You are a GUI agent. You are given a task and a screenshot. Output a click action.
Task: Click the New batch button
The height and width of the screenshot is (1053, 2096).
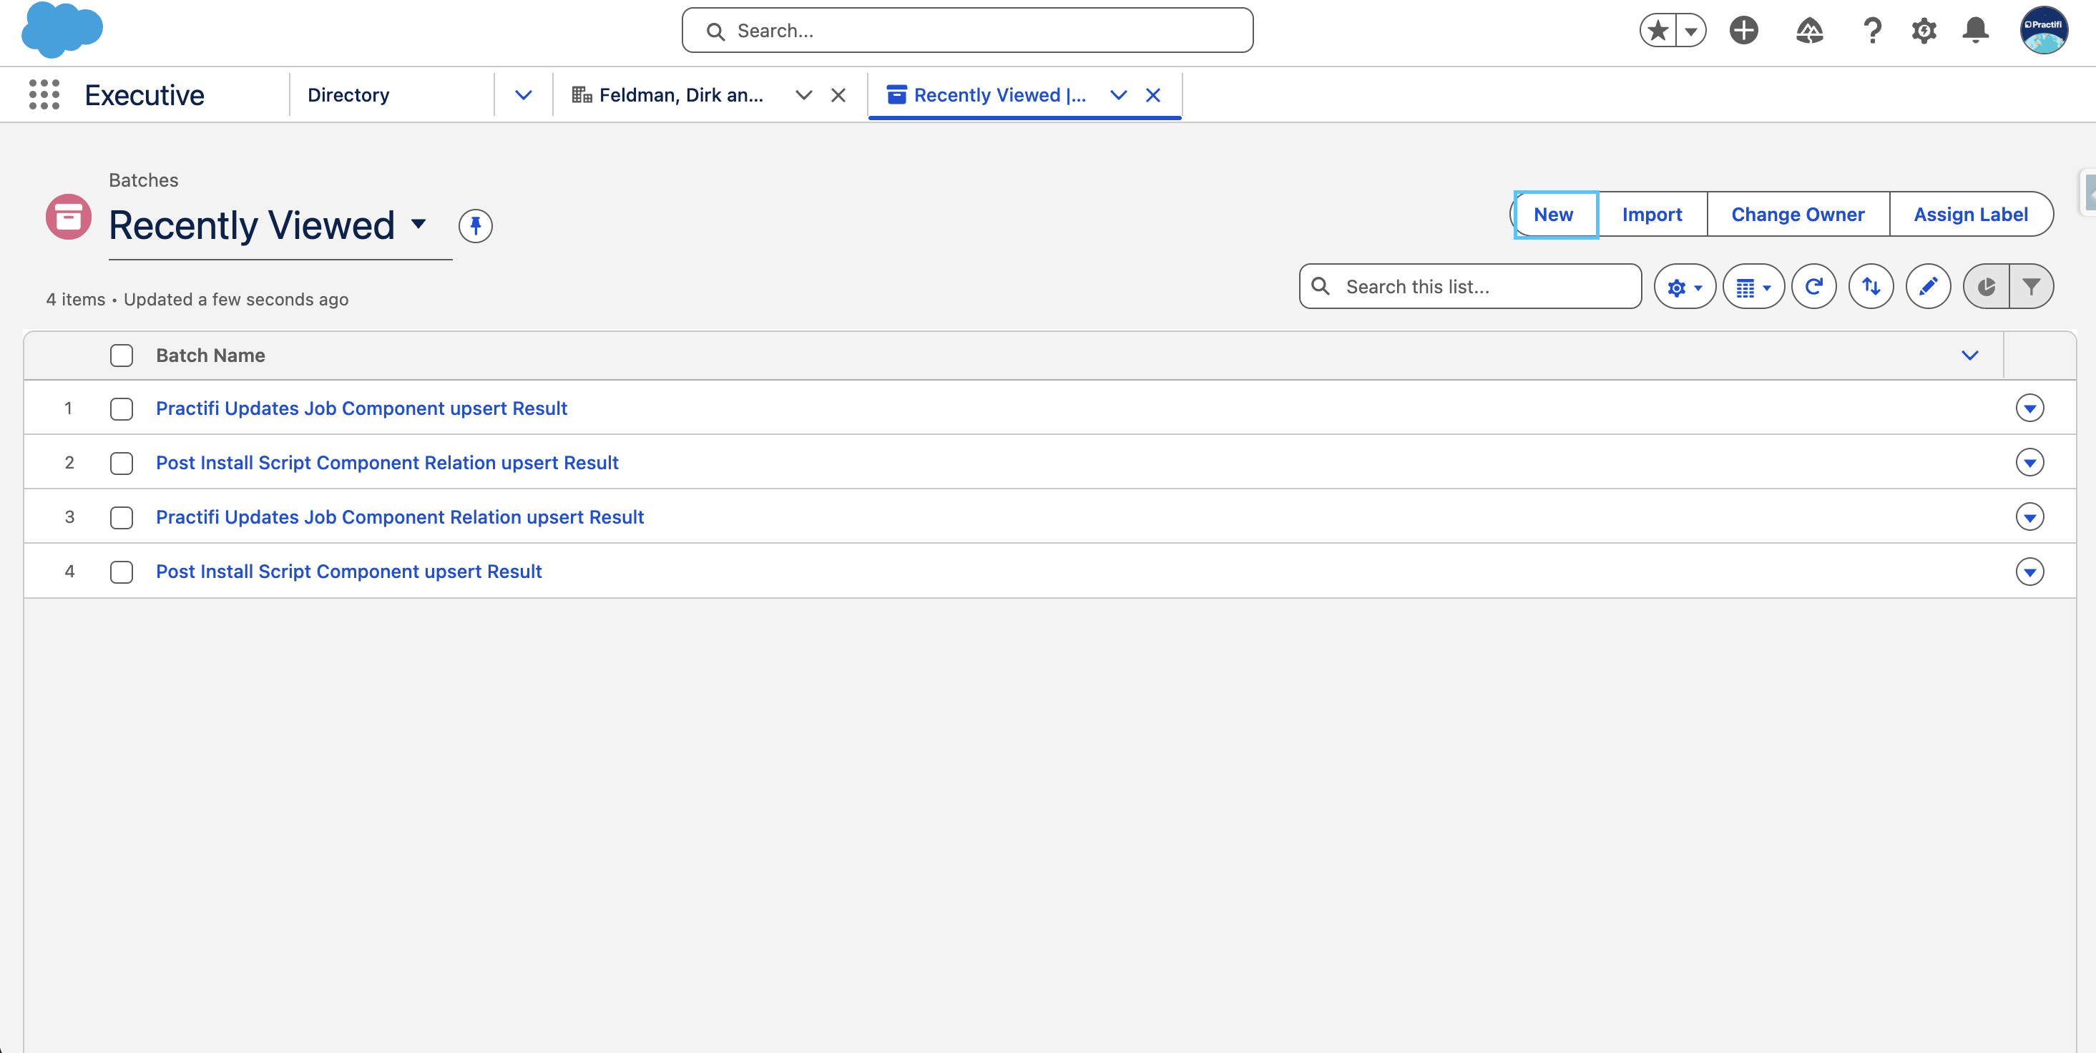1553,215
